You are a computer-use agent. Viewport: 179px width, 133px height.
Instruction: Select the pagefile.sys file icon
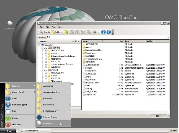pyautogui.click(x=84, y=95)
